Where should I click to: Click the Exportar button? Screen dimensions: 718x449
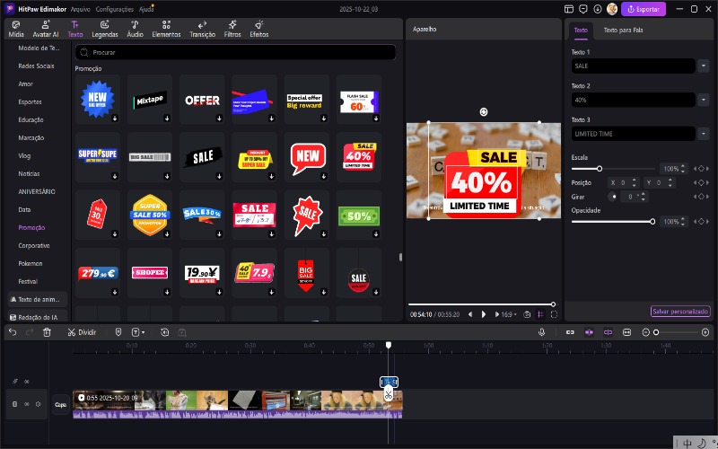pyautogui.click(x=644, y=9)
